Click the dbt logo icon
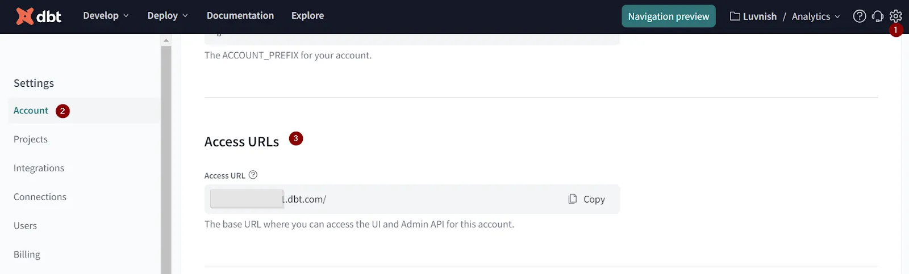Viewport: 909px width, 274px height. coord(24,16)
